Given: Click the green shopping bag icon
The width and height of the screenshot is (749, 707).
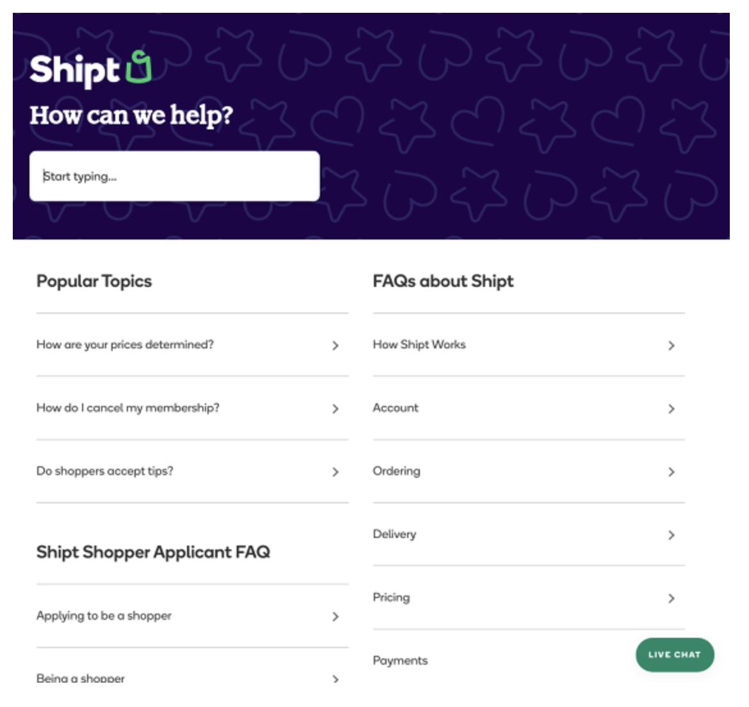Looking at the screenshot, I should coord(139,67).
